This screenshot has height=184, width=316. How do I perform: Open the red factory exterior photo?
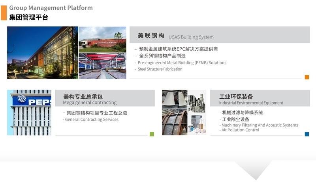[102, 39]
